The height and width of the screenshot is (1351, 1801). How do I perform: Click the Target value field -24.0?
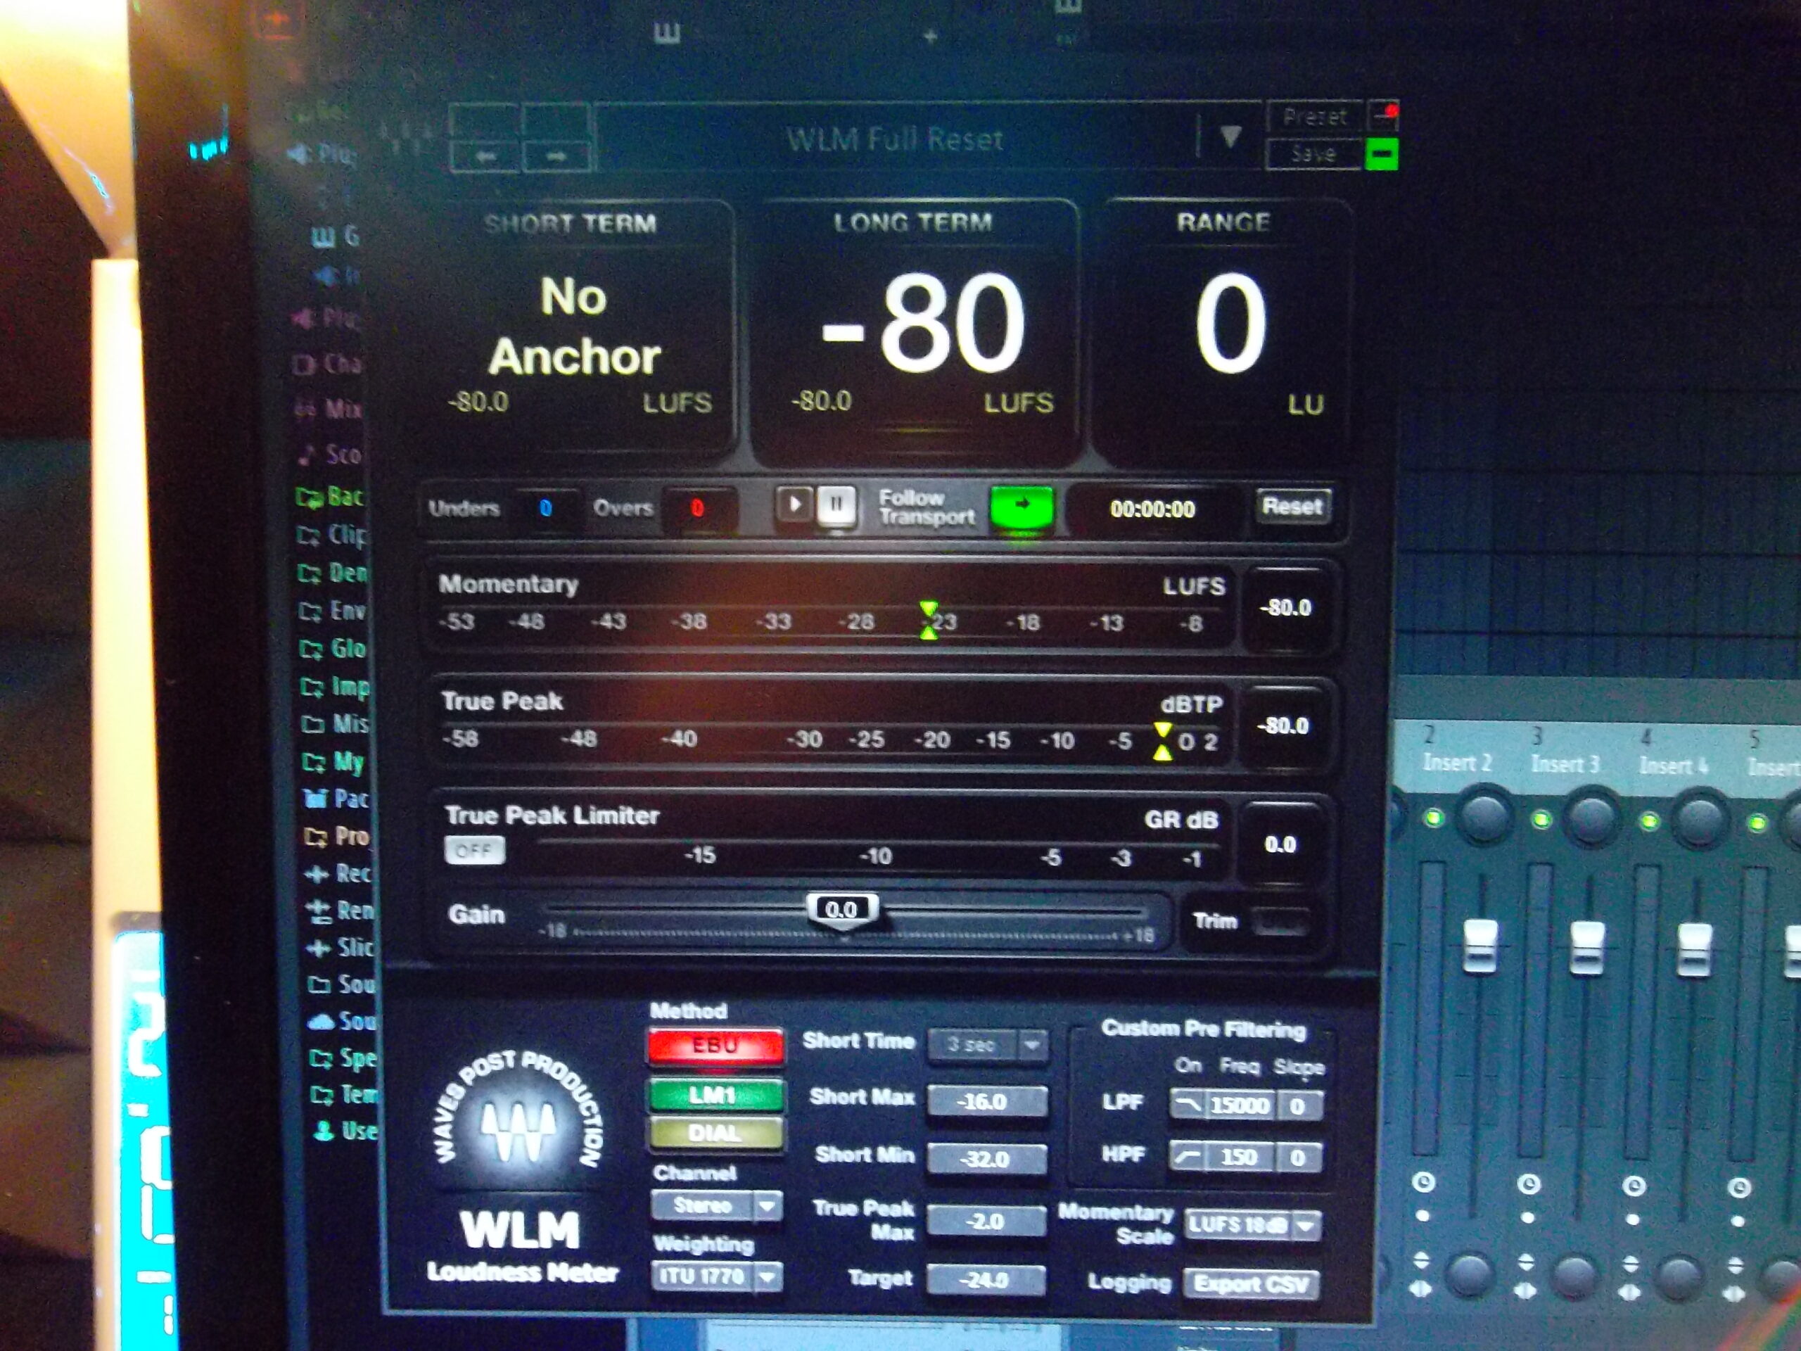(x=987, y=1279)
